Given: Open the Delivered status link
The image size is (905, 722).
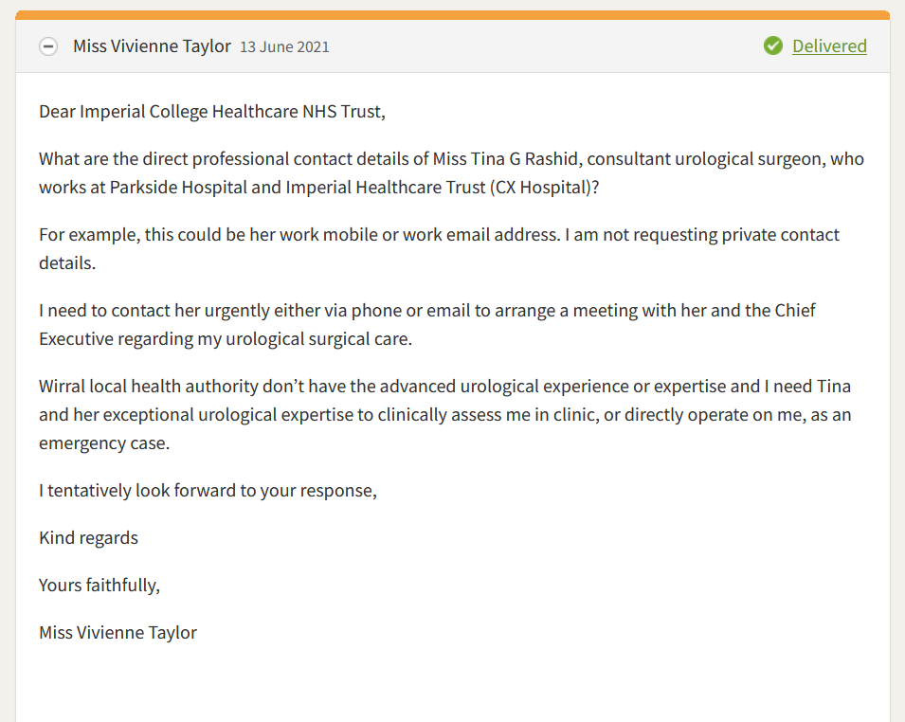Looking at the screenshot, I should 829,45.
